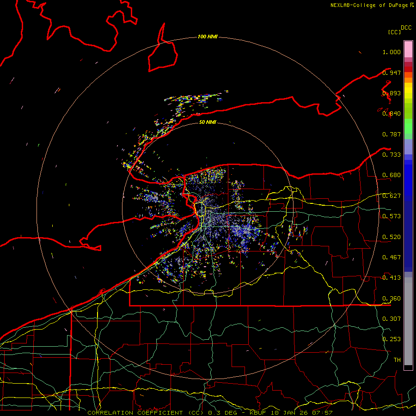The image size is (416, 416).
Task: Select the 0.413 legend value
Action: [392, 278]
